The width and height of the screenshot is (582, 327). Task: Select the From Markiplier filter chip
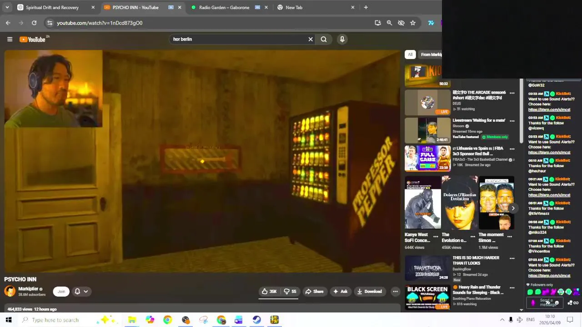pos(431,54)
